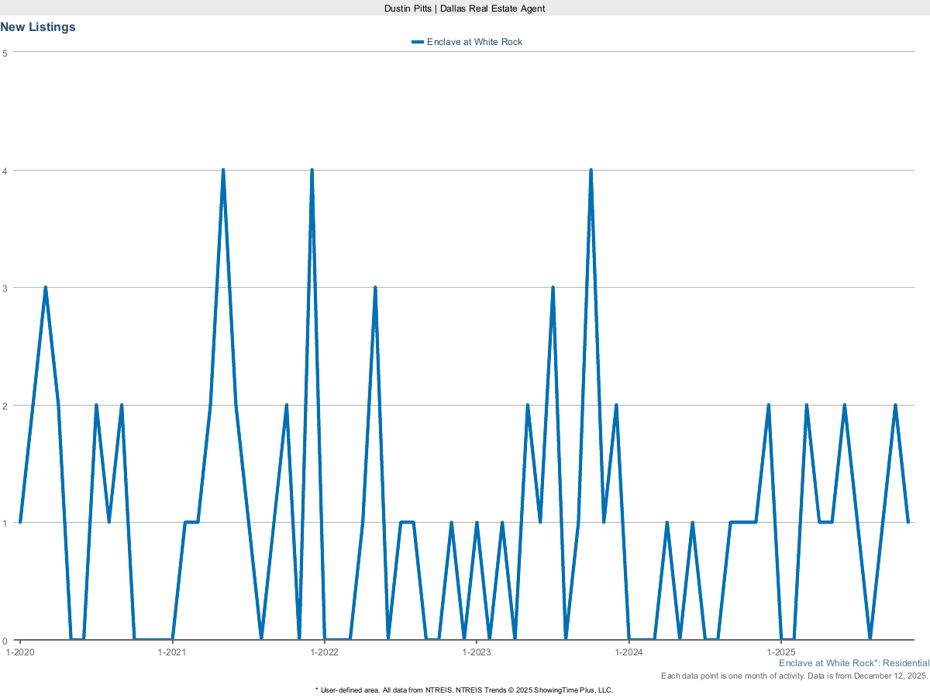930x698 pixels.
Task: Click the 1-2021 x-axis label
Action: click(171, 652)
